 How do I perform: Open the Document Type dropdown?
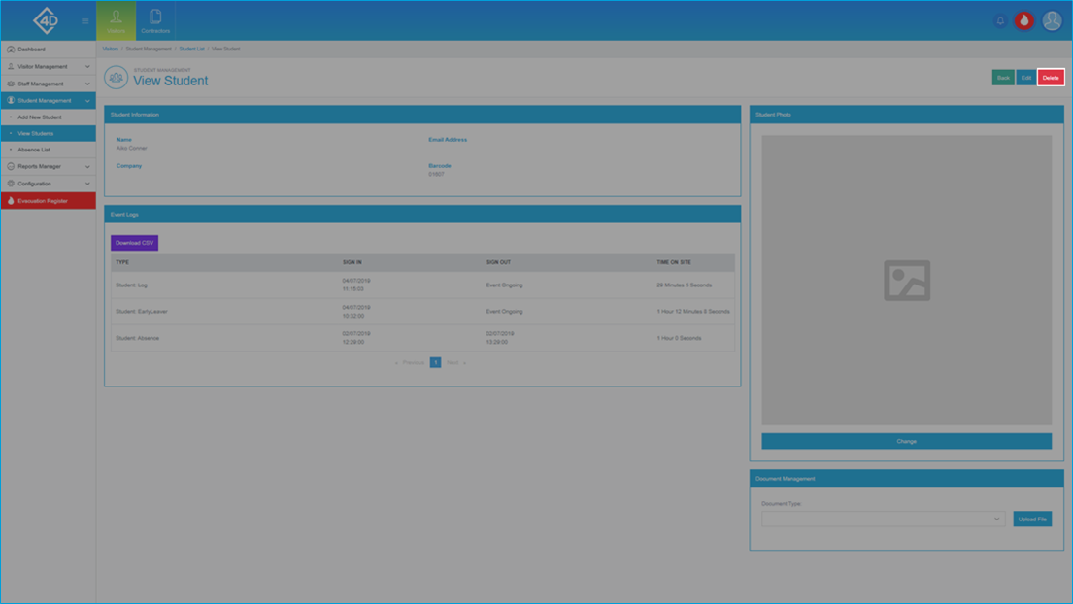(x=883, y=520)
